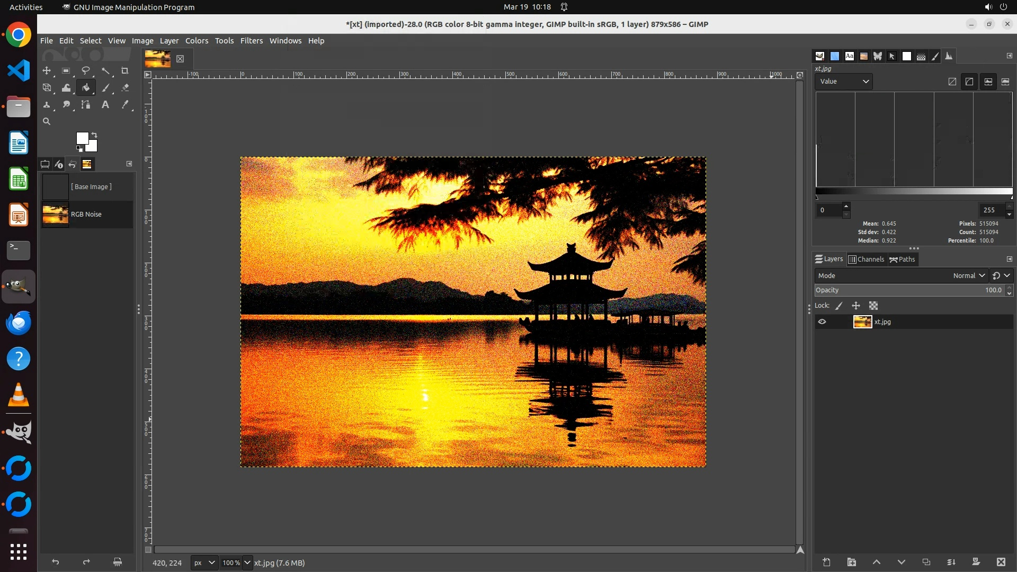Click the foreground color swatch
Viewport: 1017px width, 572px height.
(82, 138)
